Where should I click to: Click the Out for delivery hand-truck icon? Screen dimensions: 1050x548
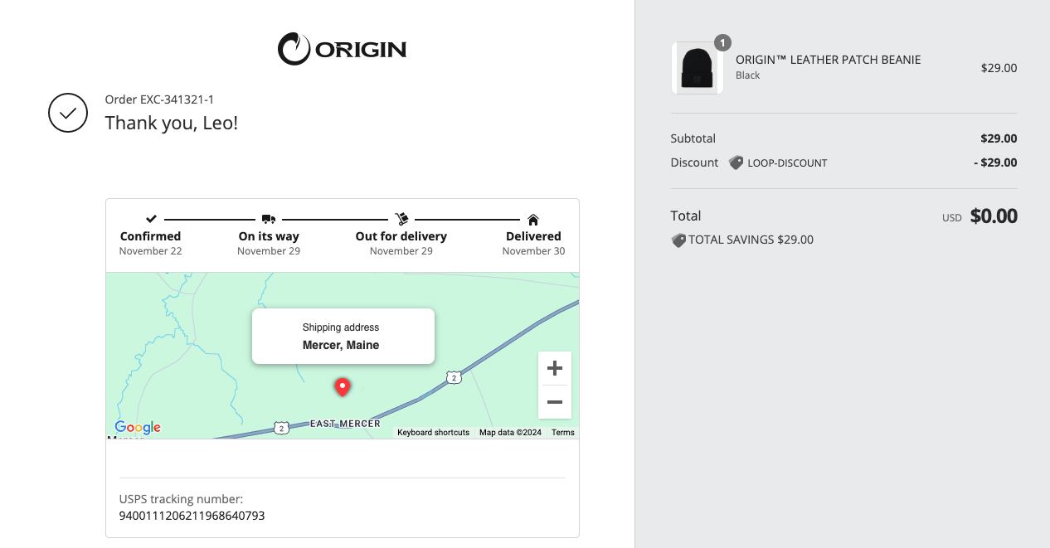[x=401, y=219]
